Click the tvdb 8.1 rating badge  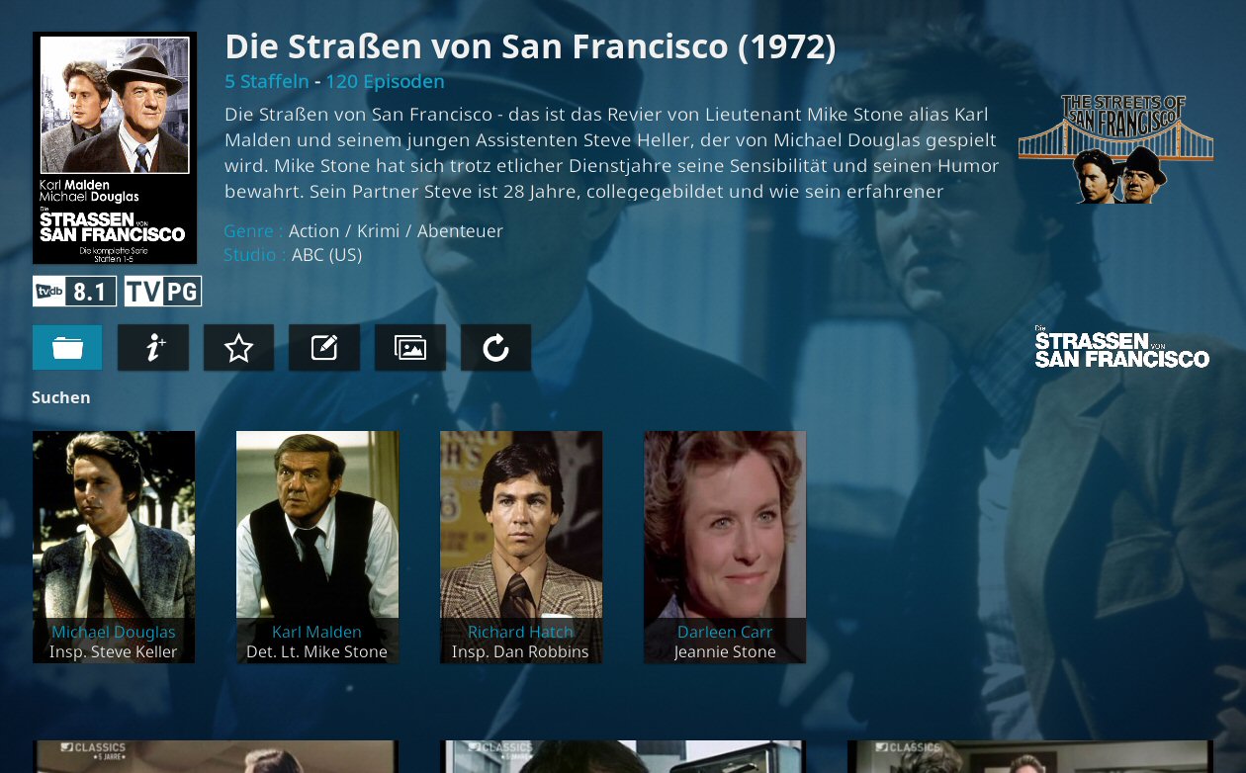74,292
